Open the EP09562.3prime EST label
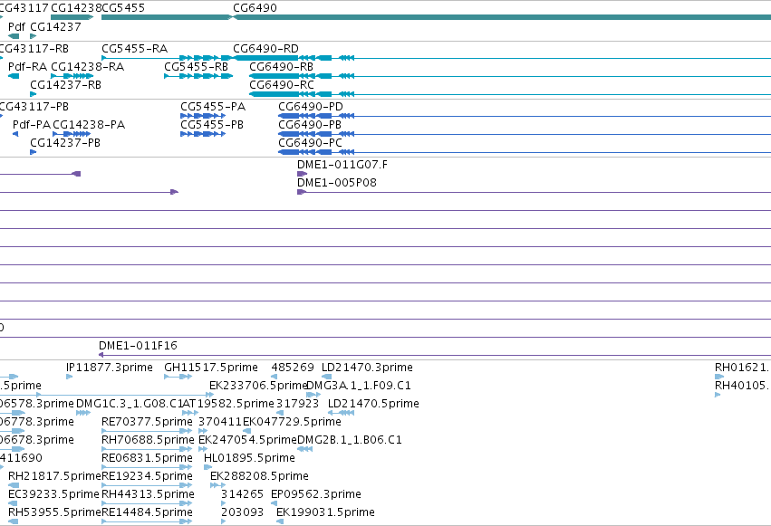 tap(316, 494)
